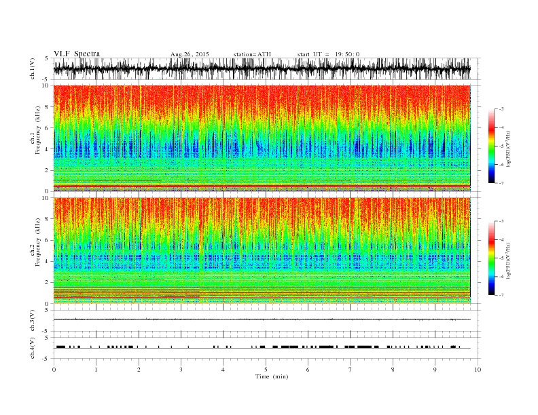Screen dimensions: 538x415
Task: Click the ch.1 colorbar unit label log(PSD)
Action: click(x=509, y=149)
